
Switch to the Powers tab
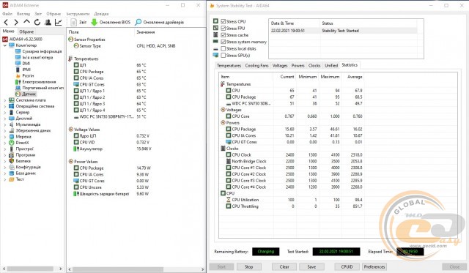[x=298, y=66]
